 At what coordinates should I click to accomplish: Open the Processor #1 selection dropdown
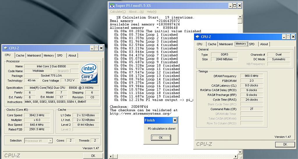tap(50, 141)
